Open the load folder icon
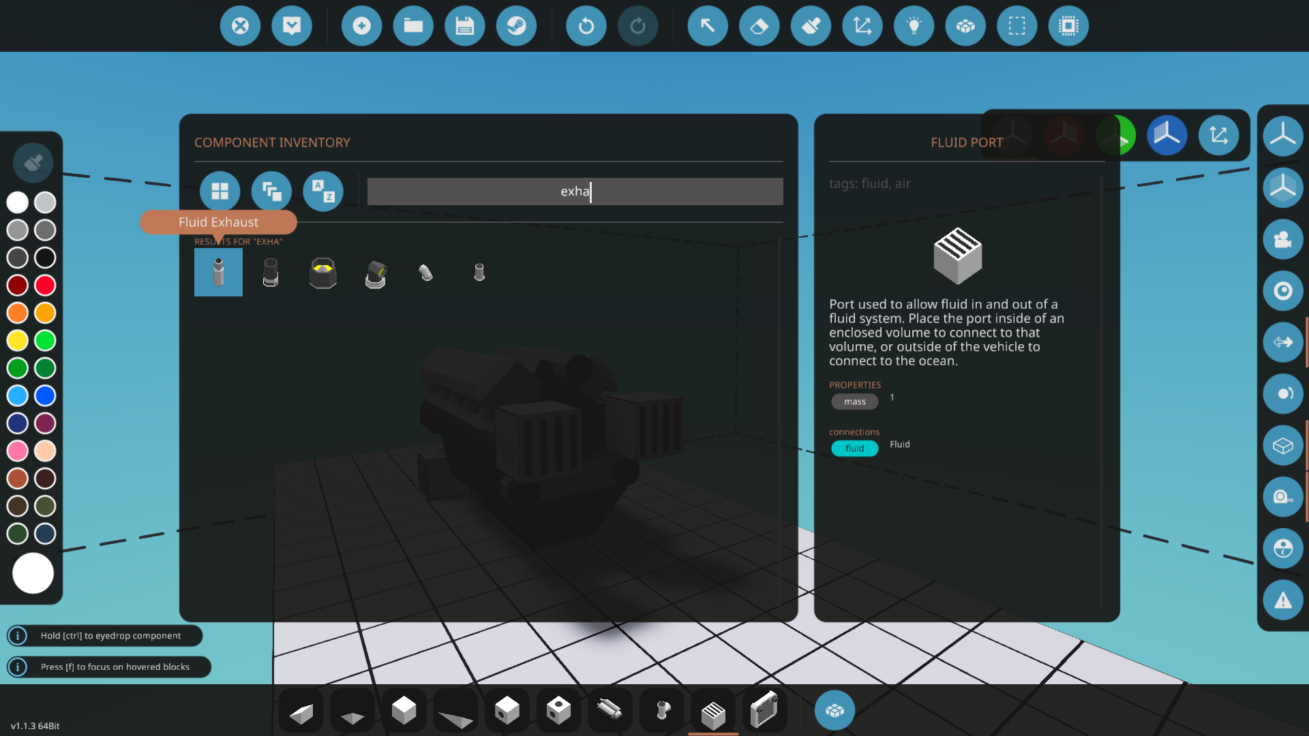 pos(413,27)
